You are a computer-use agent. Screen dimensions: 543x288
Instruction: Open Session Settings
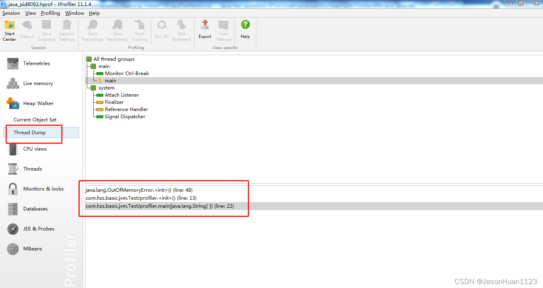coord(67,31)
